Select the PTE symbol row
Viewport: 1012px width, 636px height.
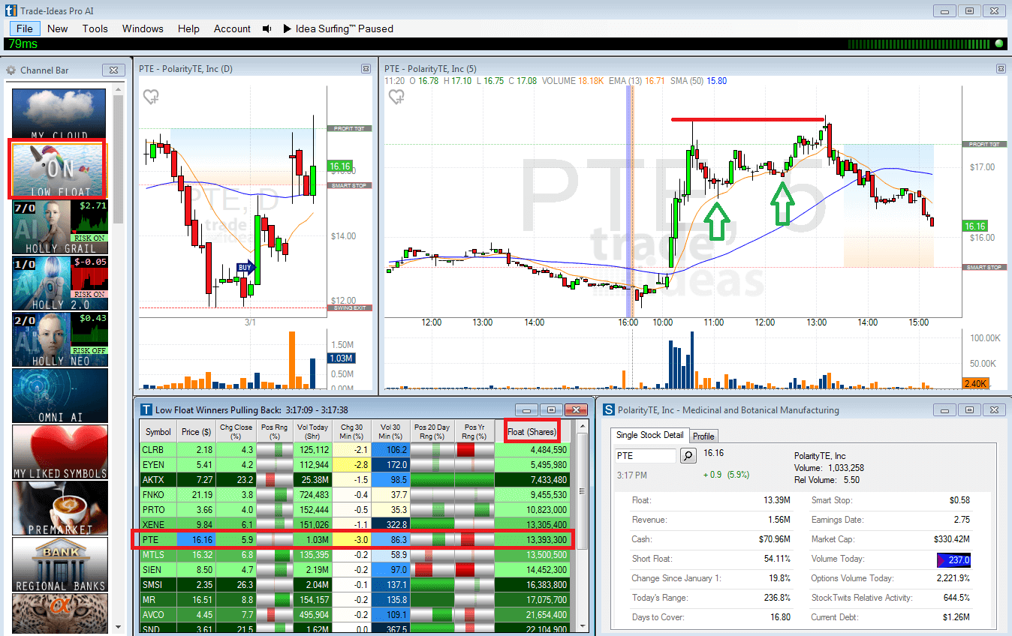click(354, 539)
